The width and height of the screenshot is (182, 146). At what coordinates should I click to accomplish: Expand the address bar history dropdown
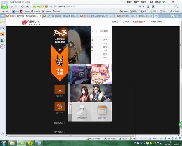[140, 6]
